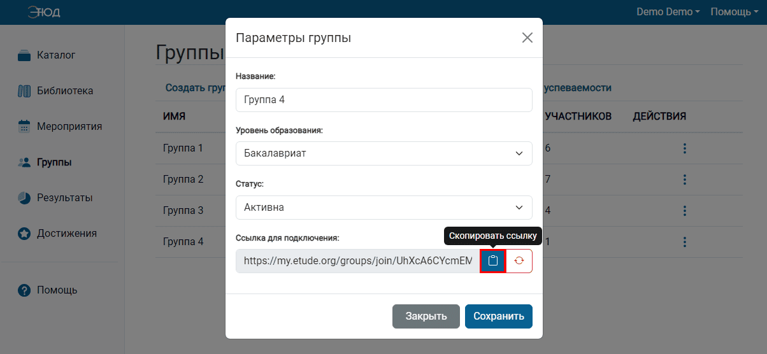Image resolution: width=767 pixels, height=354 pixels.
Task: Click participant count 7 of Группа 2
Action: coord(548,180)
